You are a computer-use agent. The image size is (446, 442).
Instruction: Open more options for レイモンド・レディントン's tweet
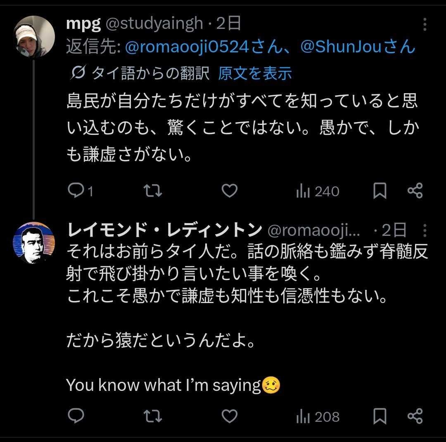click(425, 230)
